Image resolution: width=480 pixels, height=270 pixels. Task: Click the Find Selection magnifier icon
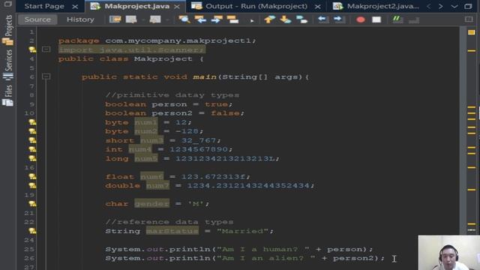click(184, 19)
